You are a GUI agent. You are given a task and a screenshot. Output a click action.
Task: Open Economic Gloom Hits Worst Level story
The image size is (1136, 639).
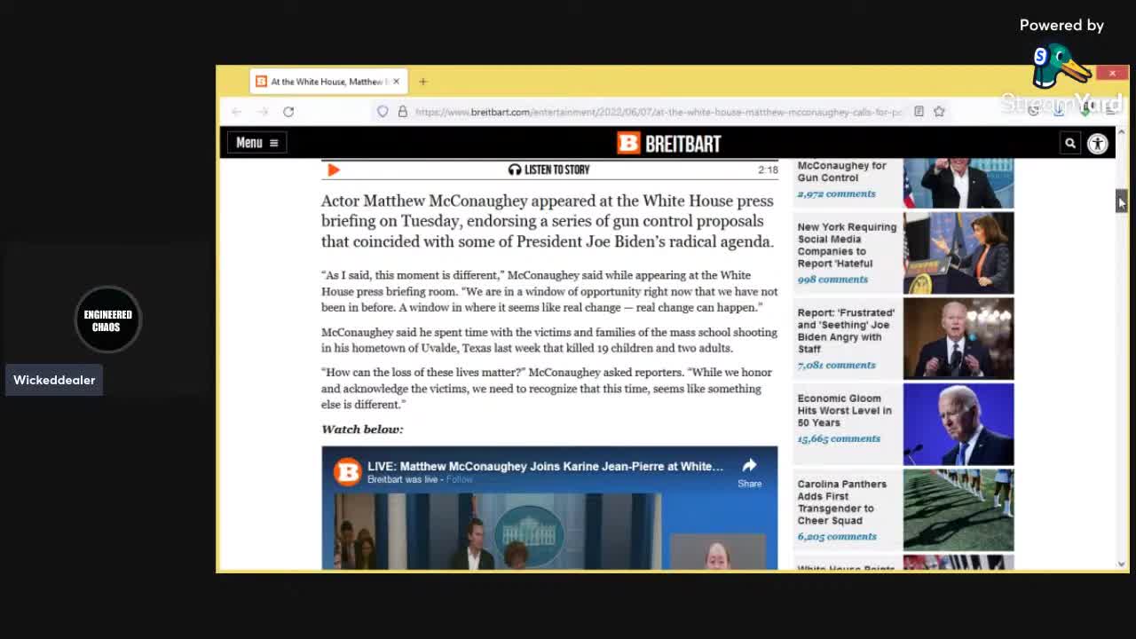point(844,411)
